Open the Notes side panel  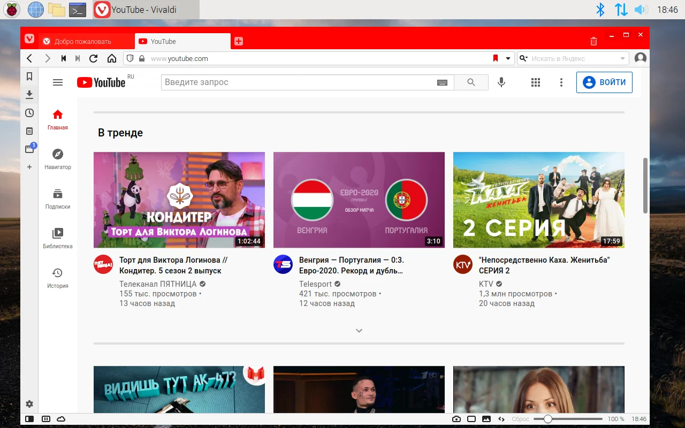29,131
